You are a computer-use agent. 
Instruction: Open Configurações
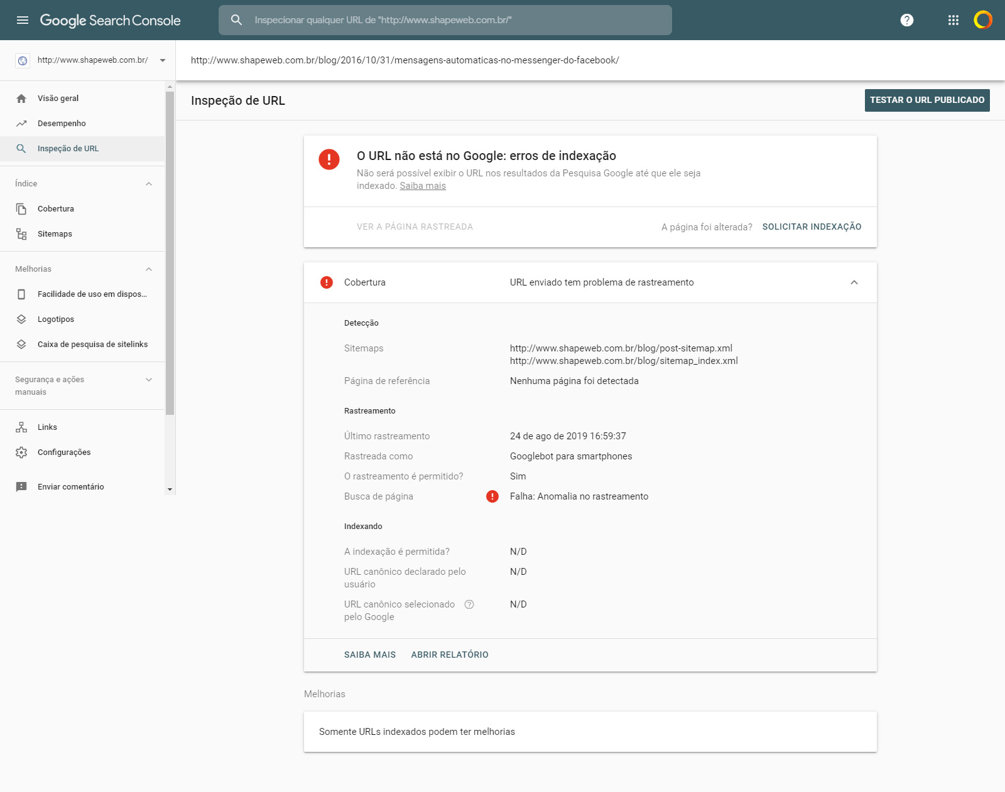[x=82, y=452]
